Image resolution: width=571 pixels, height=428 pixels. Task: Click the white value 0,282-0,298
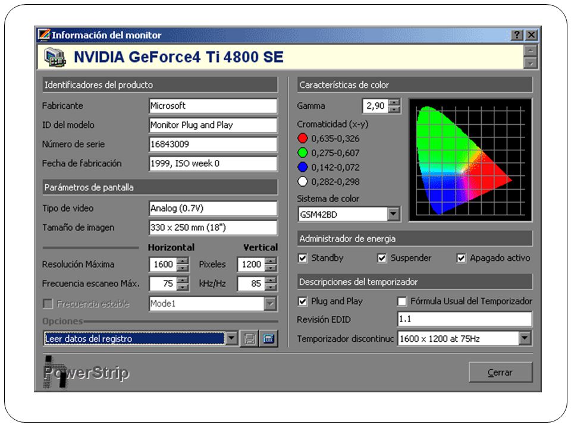point(335,182)
